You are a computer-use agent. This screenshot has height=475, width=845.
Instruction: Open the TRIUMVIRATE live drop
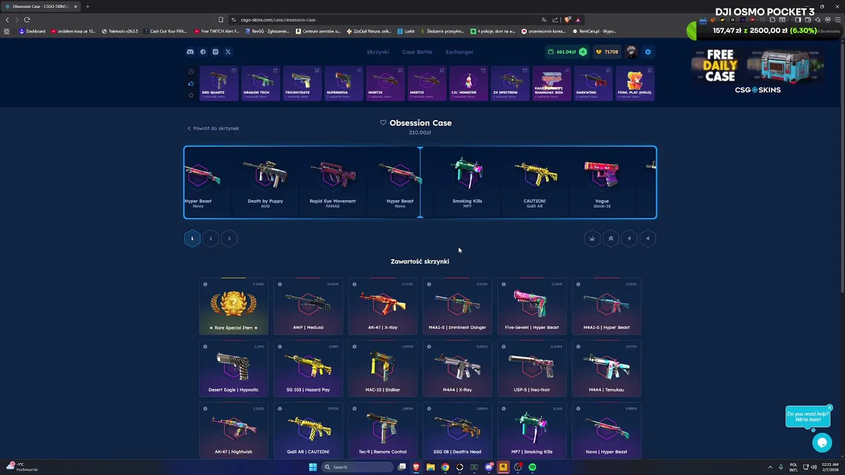click(x=302, y=83)
